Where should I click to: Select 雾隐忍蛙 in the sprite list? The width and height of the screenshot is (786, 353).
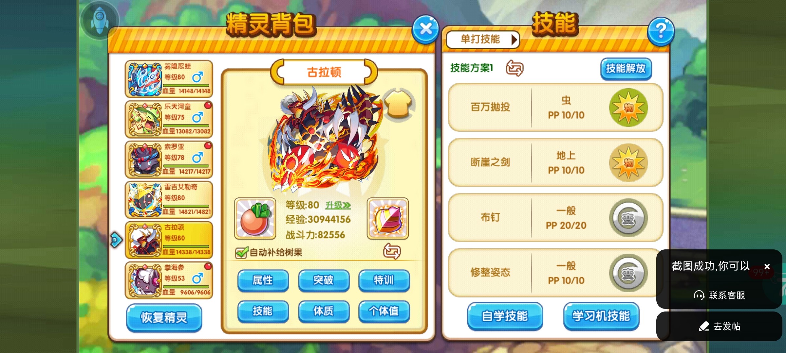[169, 79]
